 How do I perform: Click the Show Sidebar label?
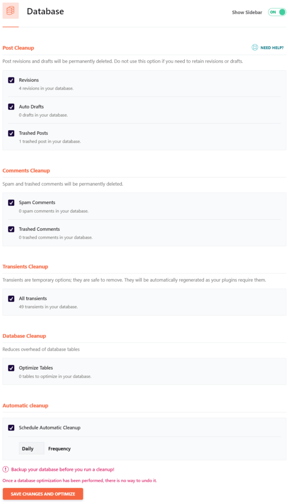(x=247, y=12)
